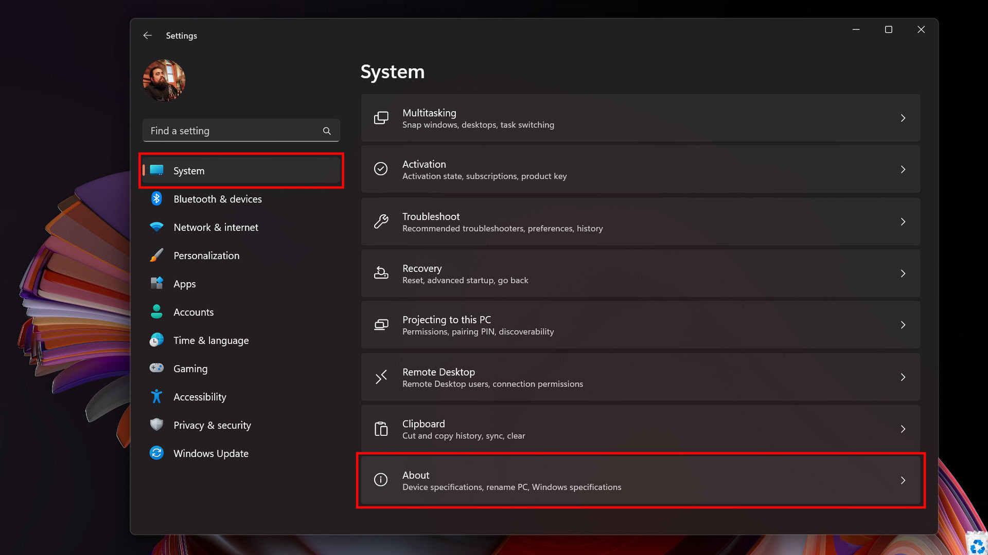The width and height of the screenshot is (988, 555).
Task: Expand Multitasking with its chevron arrow
Action: click(x=903, y=118)
